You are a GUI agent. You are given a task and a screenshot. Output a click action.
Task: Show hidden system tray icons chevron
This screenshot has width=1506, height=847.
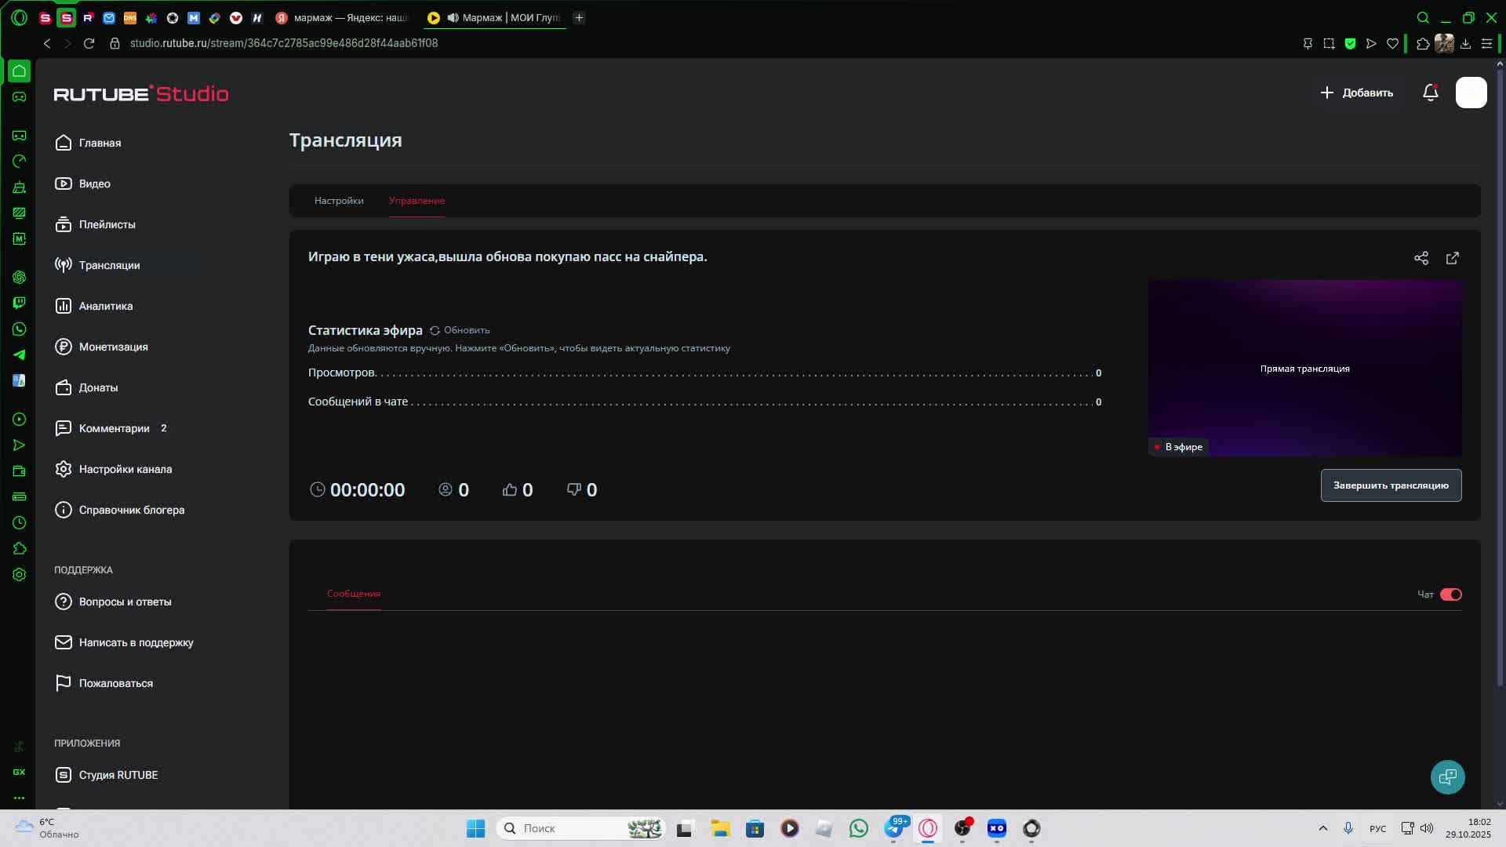click(x=1322, y=828)
